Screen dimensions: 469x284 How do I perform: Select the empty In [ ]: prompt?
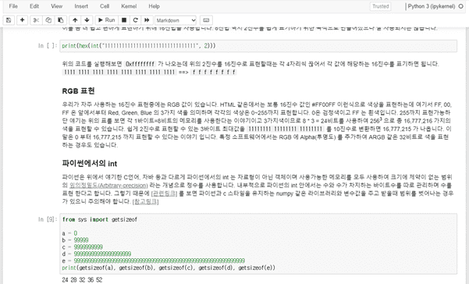point(48,46)
